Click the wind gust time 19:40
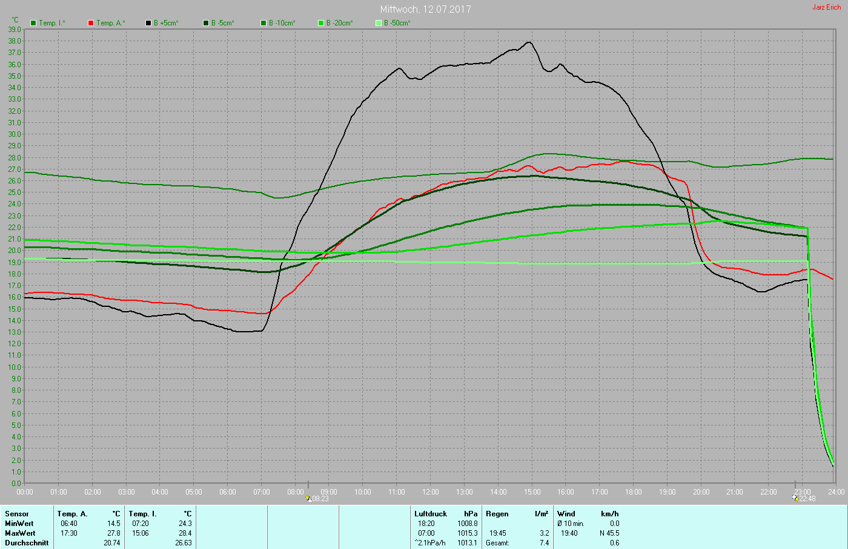 [x=569, y=533]
